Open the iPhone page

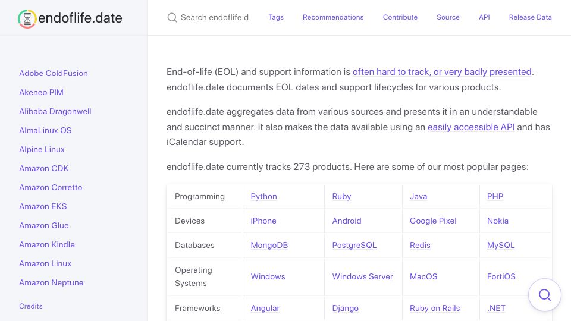pyautogui.click(x=263, y=221)
